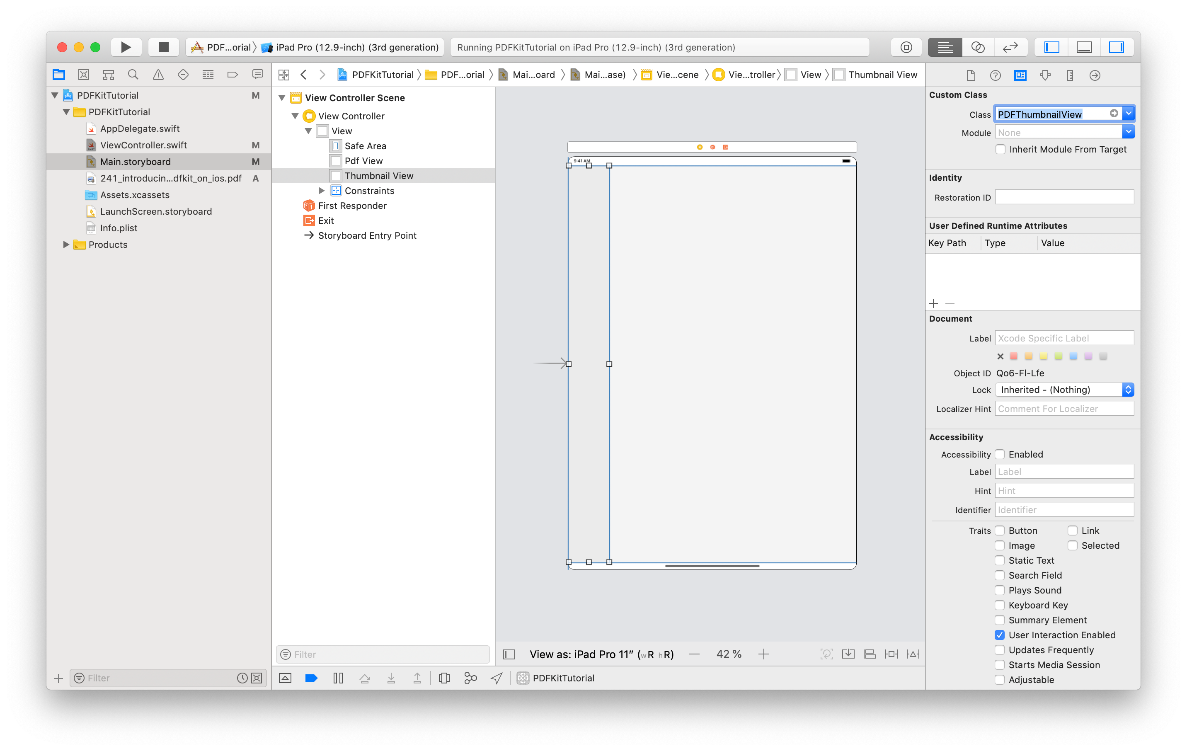The height and width of the screenshot is (751, 1187).
Task: Check the Button trait
Action: point(1000,531)
